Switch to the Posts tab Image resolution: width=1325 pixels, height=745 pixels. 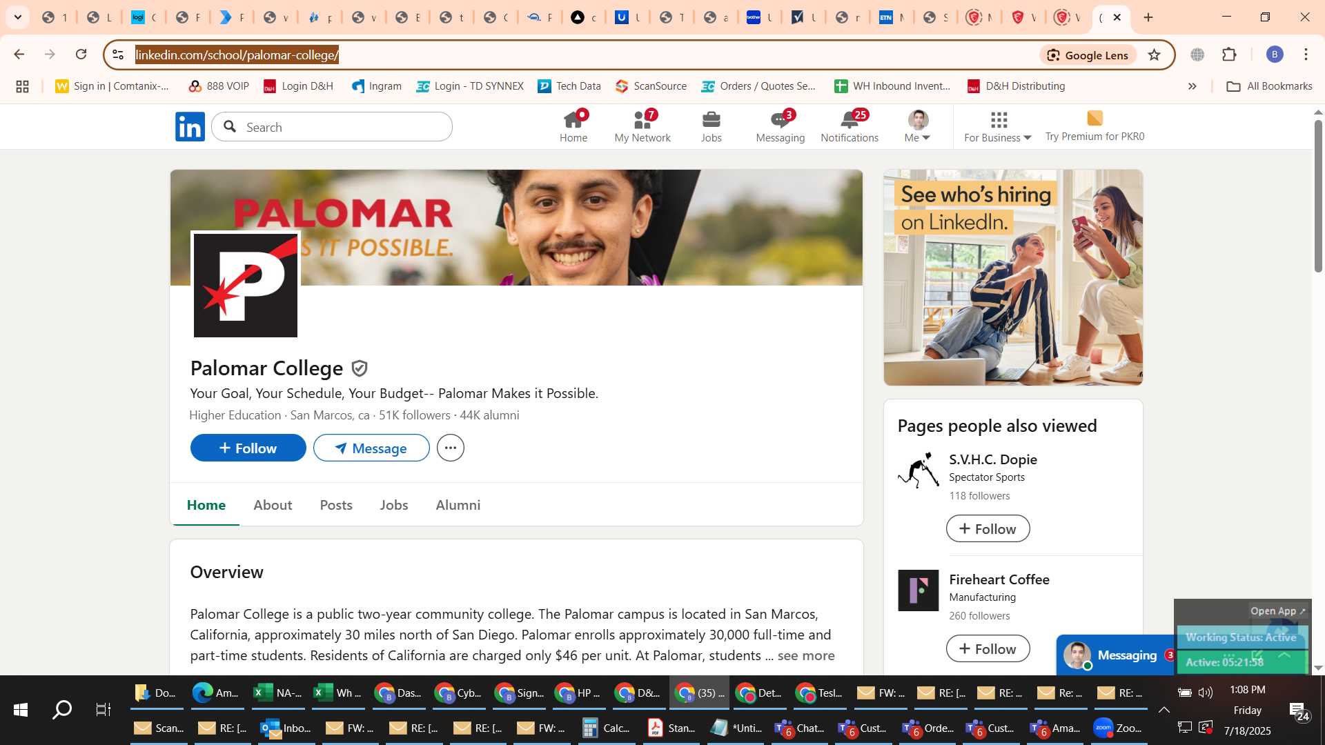tap(336, 505)
